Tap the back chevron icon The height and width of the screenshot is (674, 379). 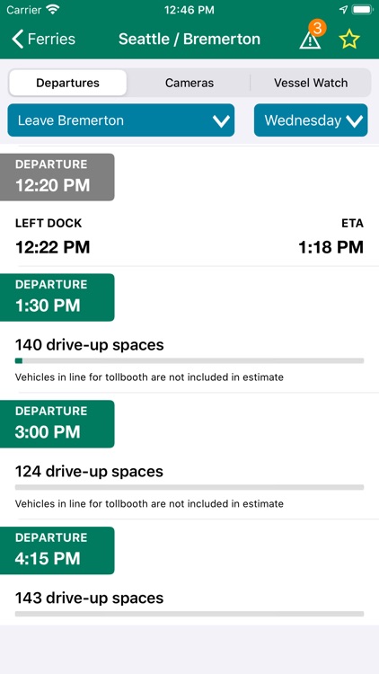pos(18,40)
